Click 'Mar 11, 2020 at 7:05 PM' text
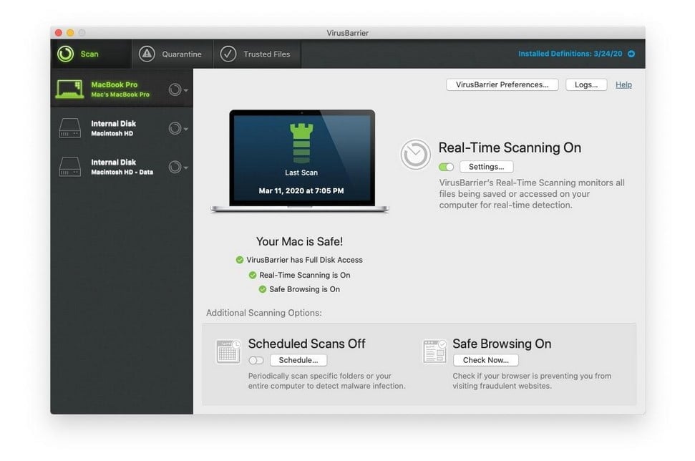The width and height of the screenshot is (695, 461). pos(301,190)
